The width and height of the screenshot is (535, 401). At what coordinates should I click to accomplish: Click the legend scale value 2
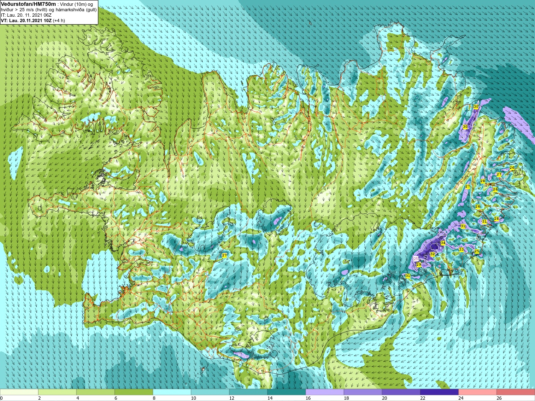point(39,398)
